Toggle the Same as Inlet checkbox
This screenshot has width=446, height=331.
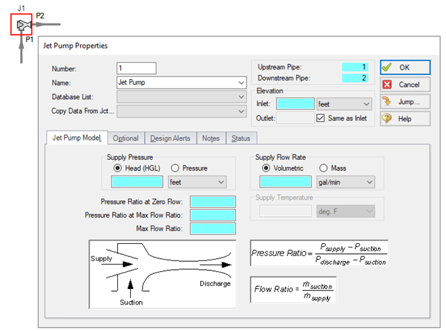click(321, 118)
